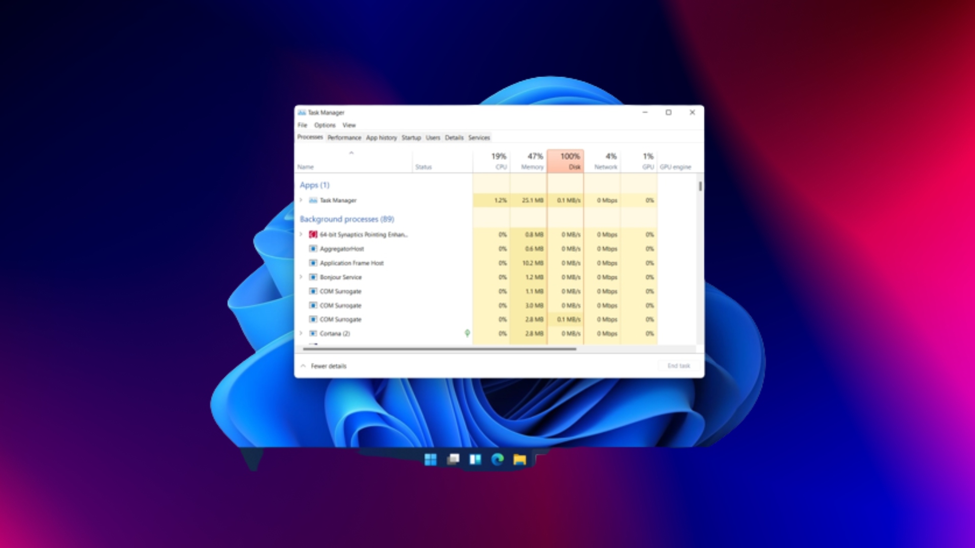Expand the Bonjour Service entry
This screenshot has width=975, height=548.
click(301, 277)
